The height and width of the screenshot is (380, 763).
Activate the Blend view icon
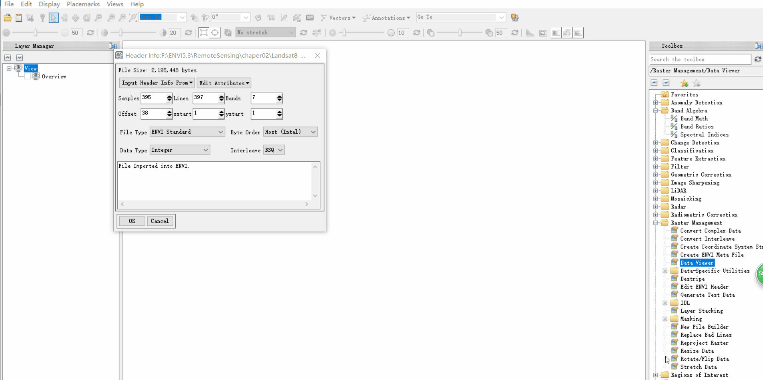click(556, 33)
